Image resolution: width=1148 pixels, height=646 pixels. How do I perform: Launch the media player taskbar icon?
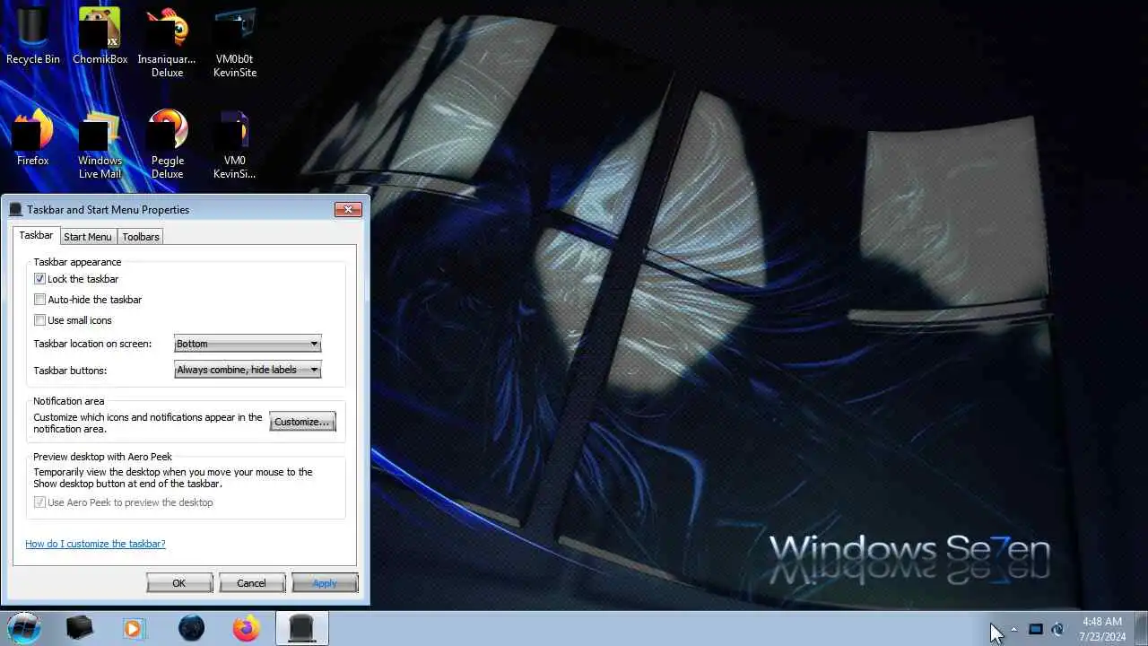click(x=134, y=628)
